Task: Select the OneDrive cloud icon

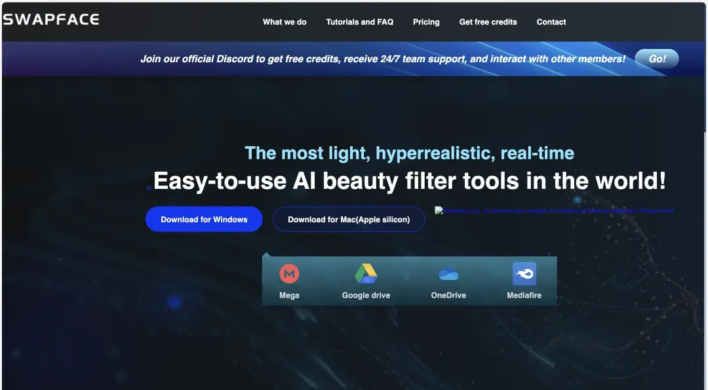Action: click(448, 274)
